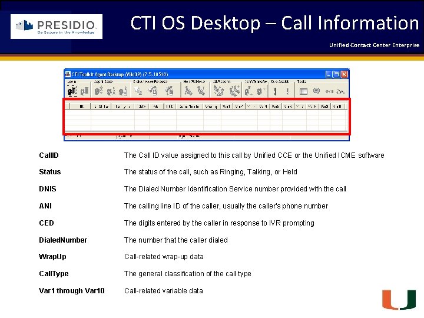
Task: Close the CTI Toolkit Agent Desktop window
Action: tap(344, 74)
